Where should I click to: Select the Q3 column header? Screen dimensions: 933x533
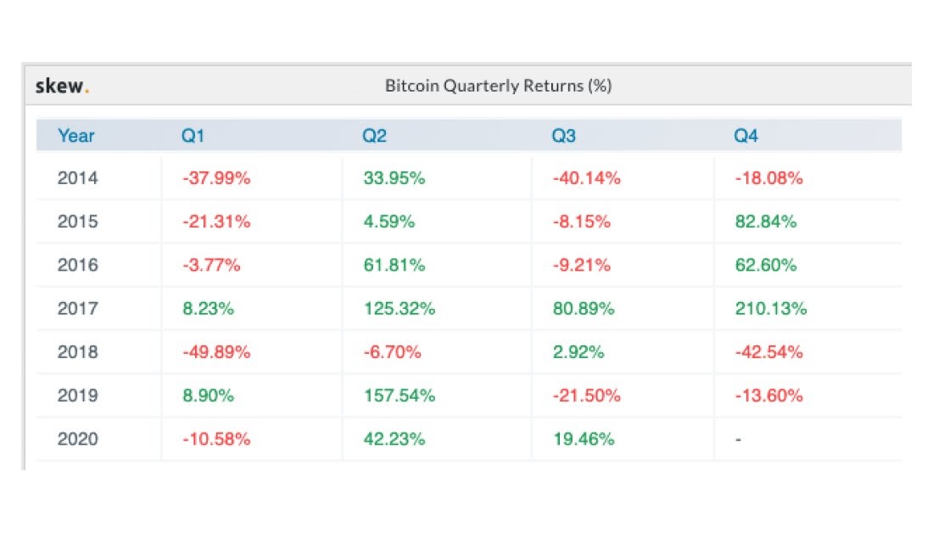click(x=564, y=136)
